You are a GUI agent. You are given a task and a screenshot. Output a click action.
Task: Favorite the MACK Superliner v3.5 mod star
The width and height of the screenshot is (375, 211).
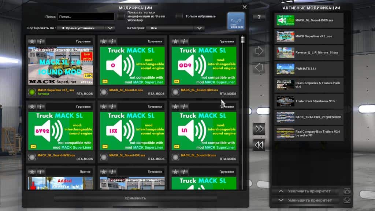click(32, 41)
